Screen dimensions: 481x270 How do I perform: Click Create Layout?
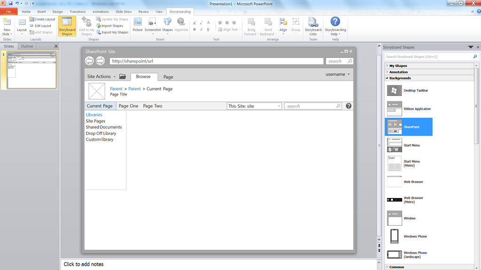(42, 19)
